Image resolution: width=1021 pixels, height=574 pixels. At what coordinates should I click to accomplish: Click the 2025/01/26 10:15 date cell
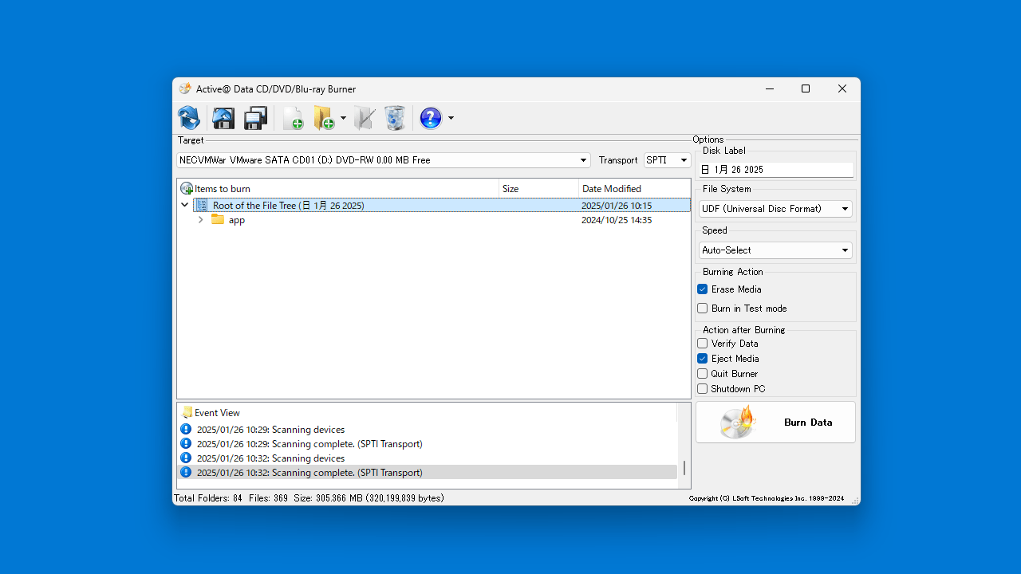617,206
